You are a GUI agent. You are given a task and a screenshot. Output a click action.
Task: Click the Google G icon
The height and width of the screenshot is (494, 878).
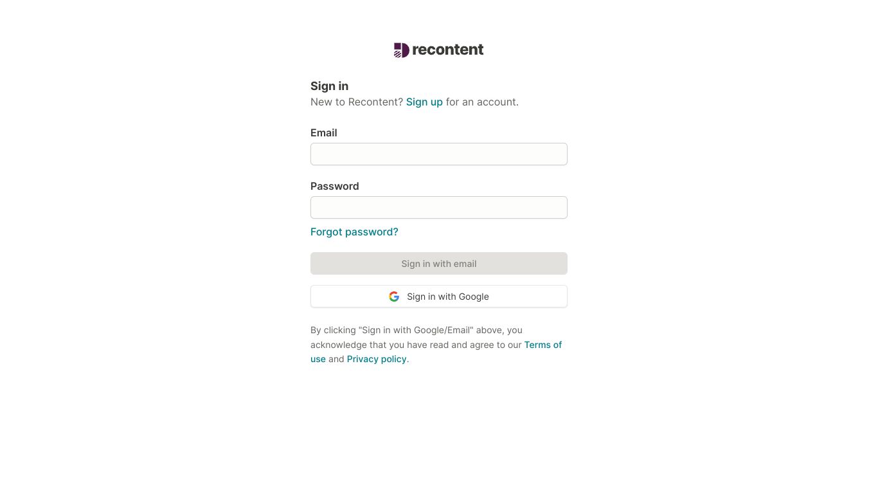click(x=394, y=297)
